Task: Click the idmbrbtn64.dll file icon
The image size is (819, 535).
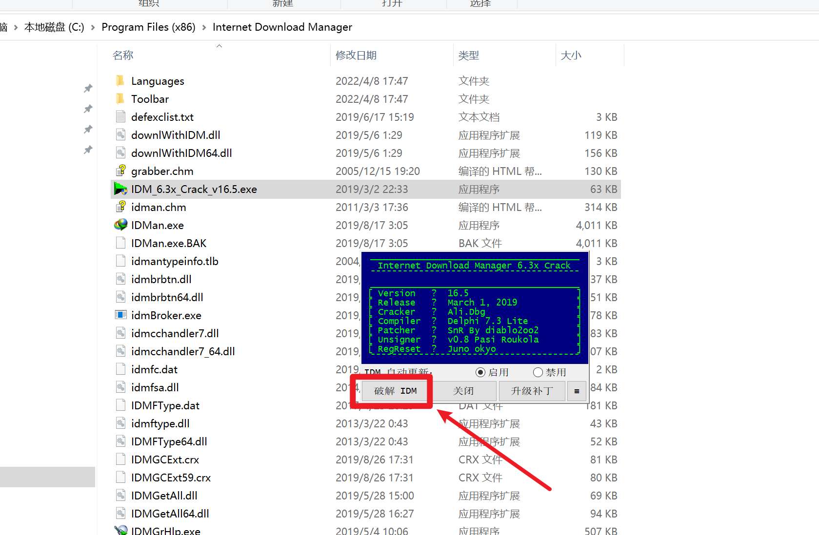Action: (x=120, y=297)
